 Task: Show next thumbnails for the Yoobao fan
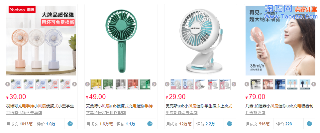tap(74, 84)
